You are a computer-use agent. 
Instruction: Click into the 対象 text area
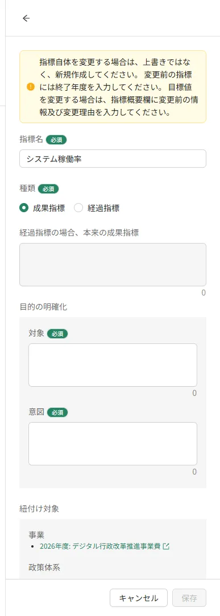[113, 365]
